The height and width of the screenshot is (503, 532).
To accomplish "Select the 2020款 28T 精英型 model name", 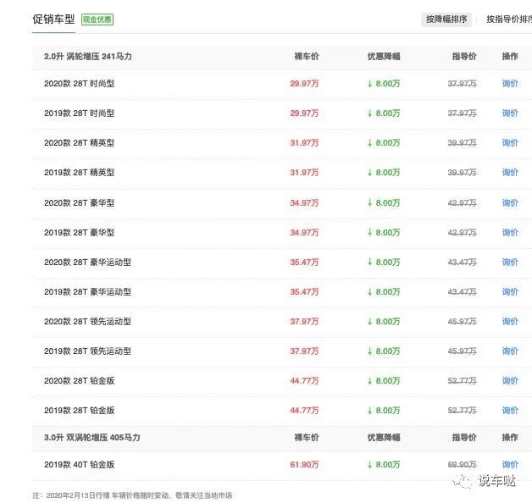I will [79, 143].
